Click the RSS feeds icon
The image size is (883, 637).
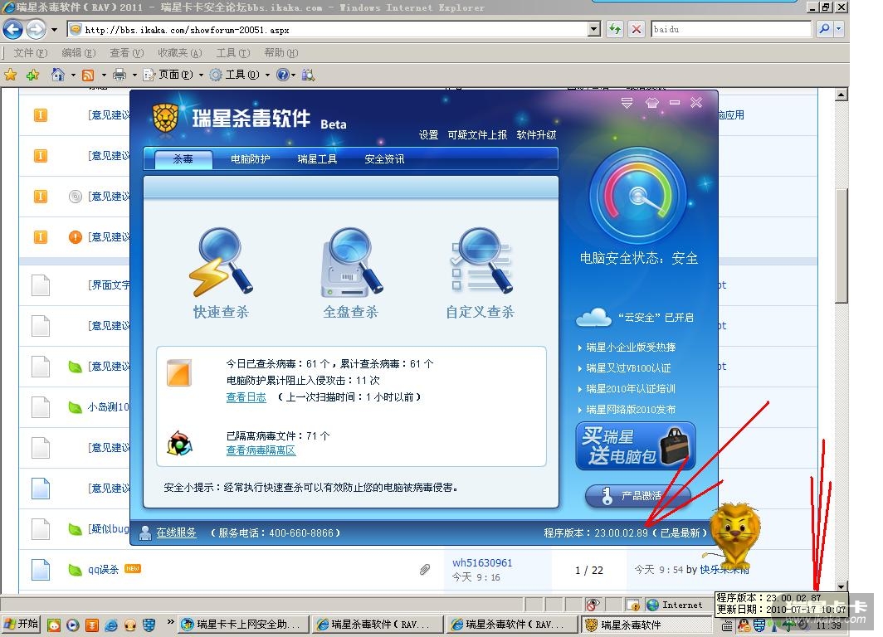[x=88, y=75]
